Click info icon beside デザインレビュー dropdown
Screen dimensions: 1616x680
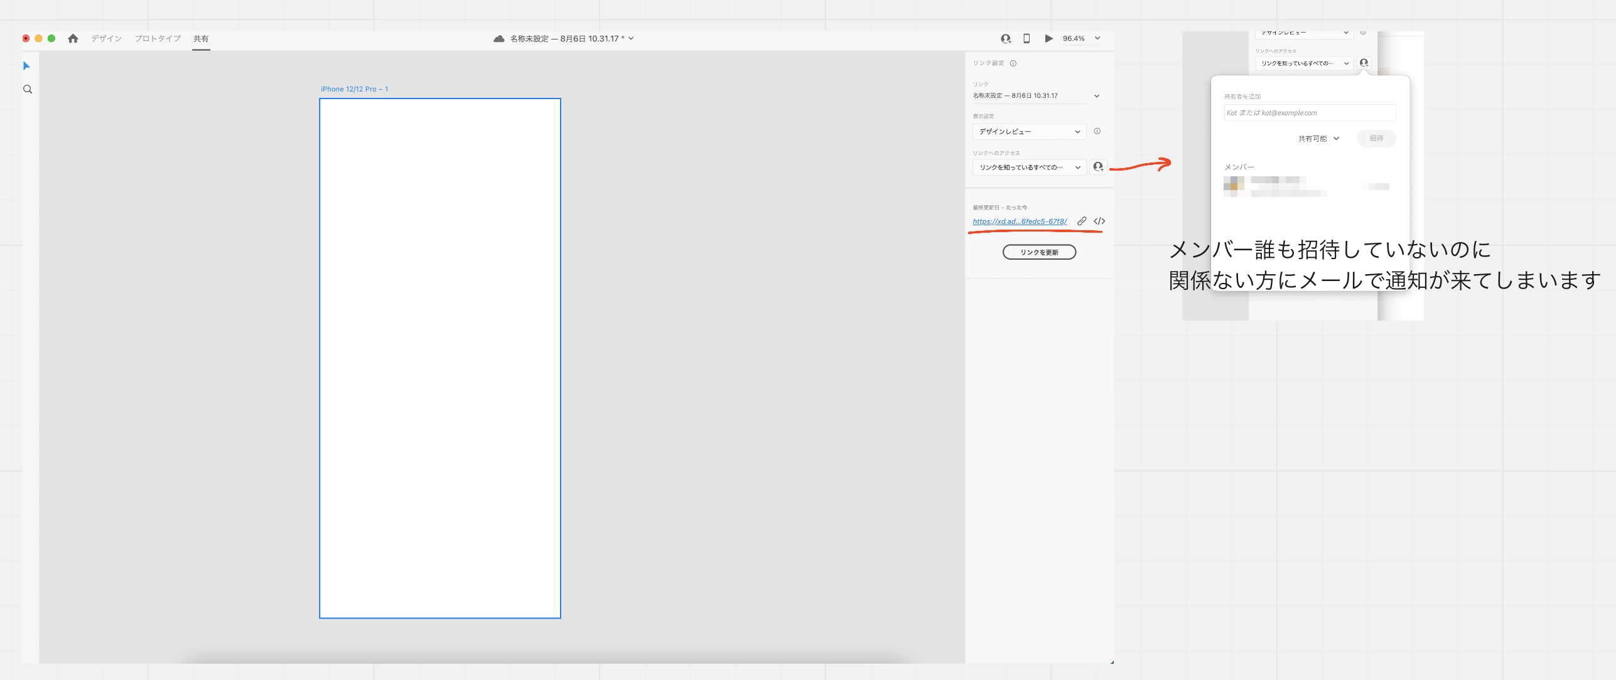click(x=1097, y=131)
